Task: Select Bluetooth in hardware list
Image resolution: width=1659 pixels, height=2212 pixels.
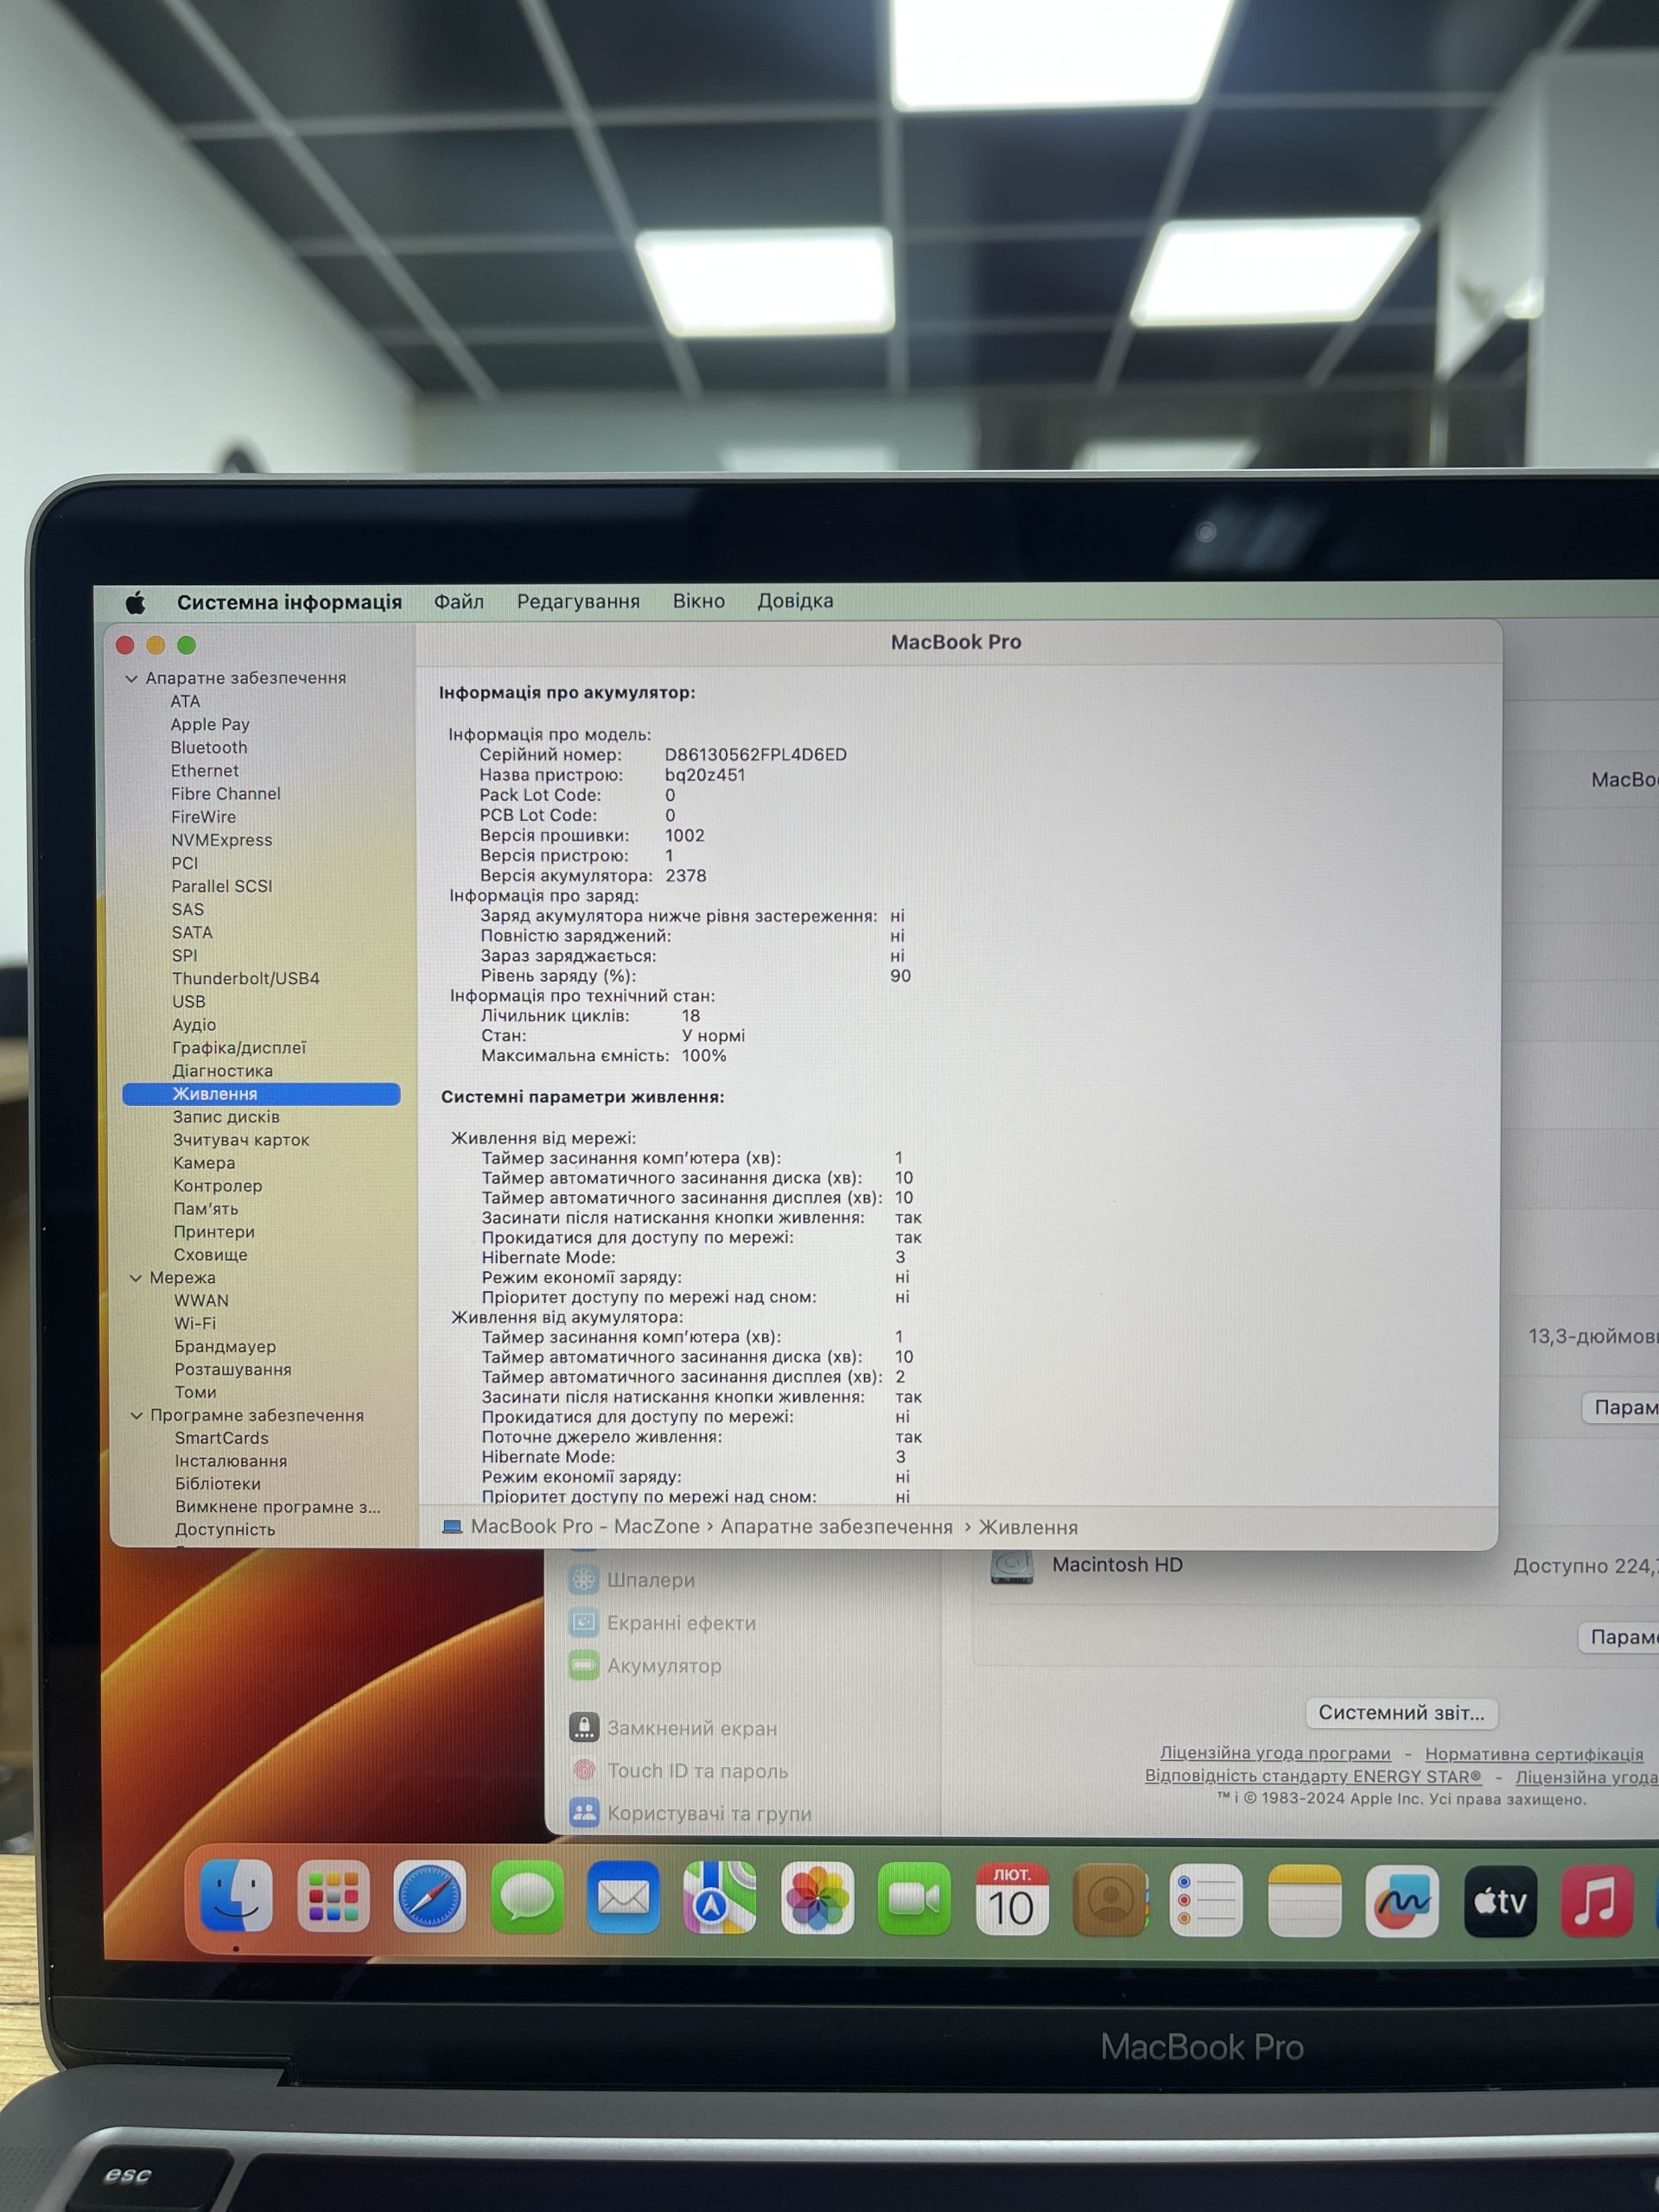Action: point(209,747)
